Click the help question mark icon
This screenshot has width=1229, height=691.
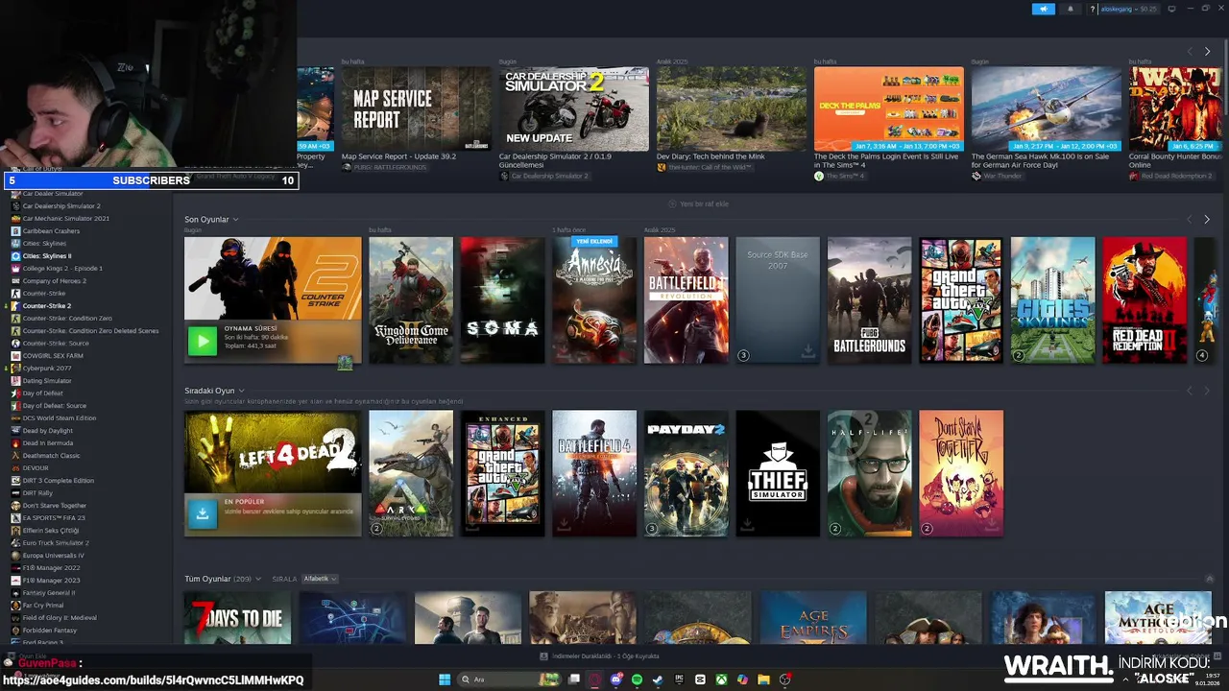tap(1092, 9)
